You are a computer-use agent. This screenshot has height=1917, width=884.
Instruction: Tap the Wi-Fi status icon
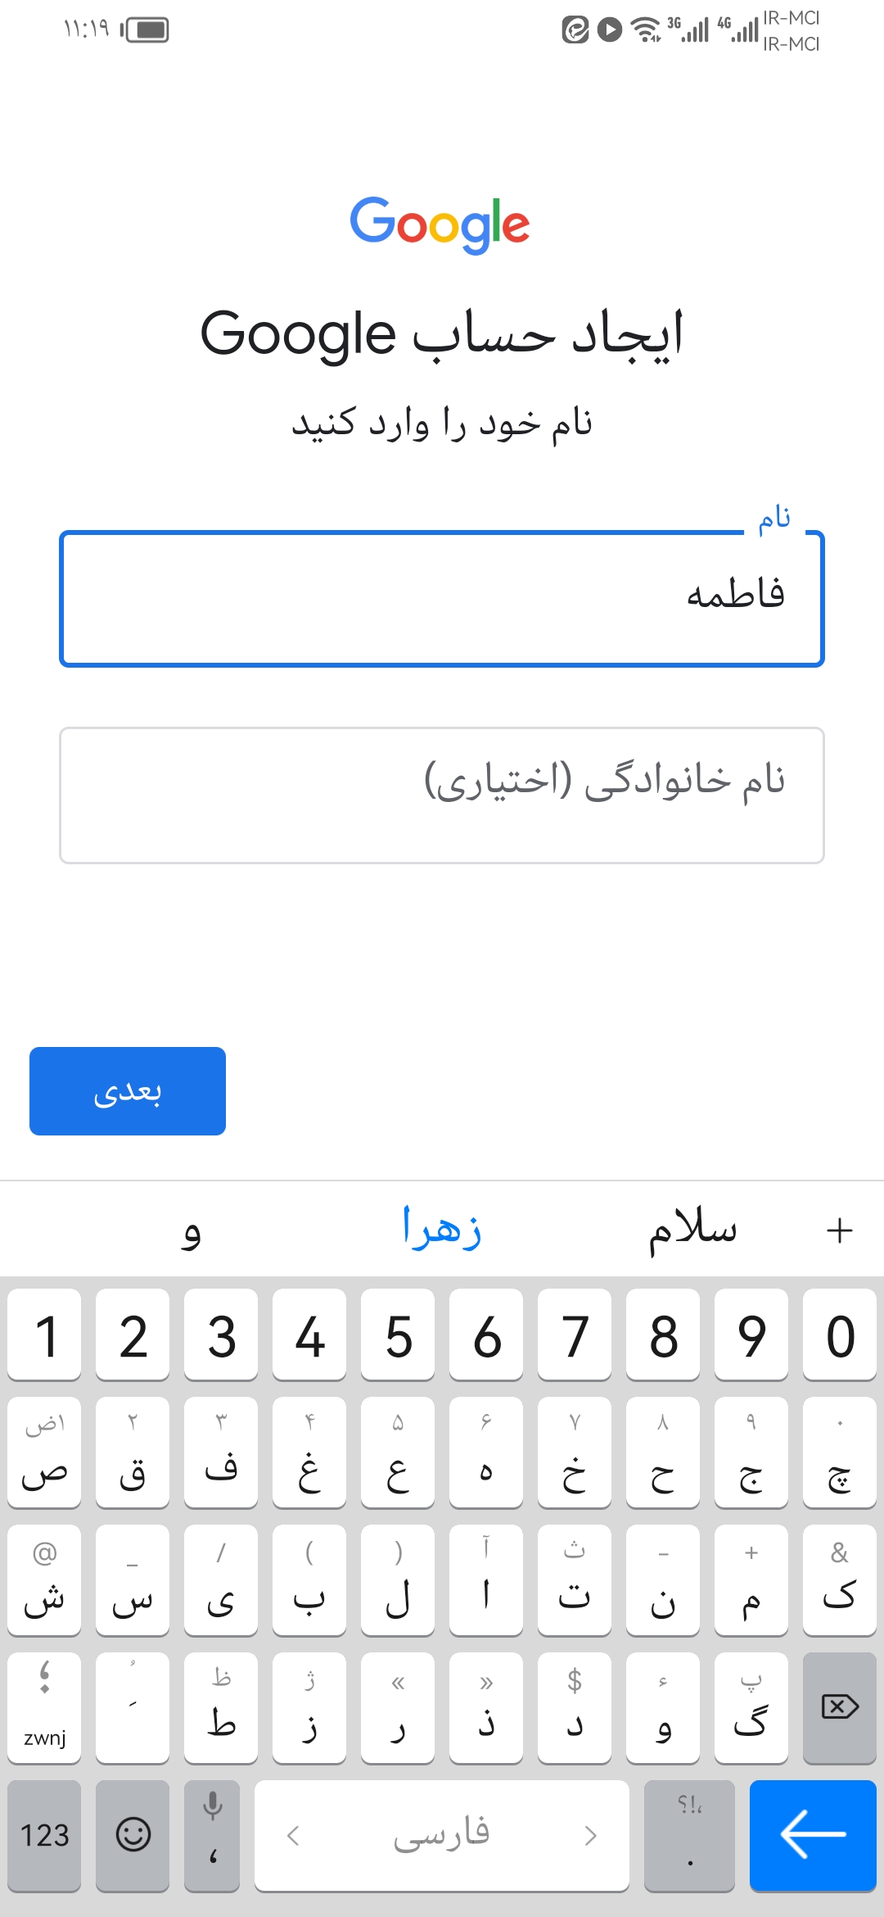pos(647,30)
